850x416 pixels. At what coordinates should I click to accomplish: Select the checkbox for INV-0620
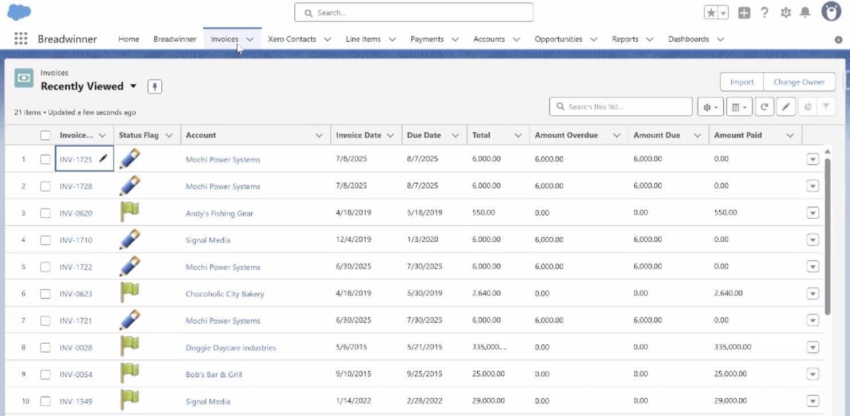pos(45,213)
